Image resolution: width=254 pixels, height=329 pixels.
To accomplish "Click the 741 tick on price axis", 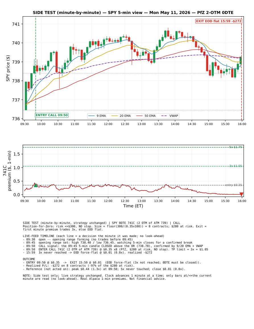I will click(x=16, y=24).
